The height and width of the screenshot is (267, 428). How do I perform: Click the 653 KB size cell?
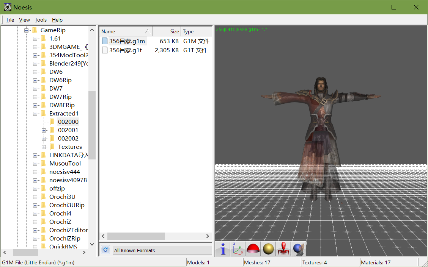pyautogui.click(x=169, y=41)
